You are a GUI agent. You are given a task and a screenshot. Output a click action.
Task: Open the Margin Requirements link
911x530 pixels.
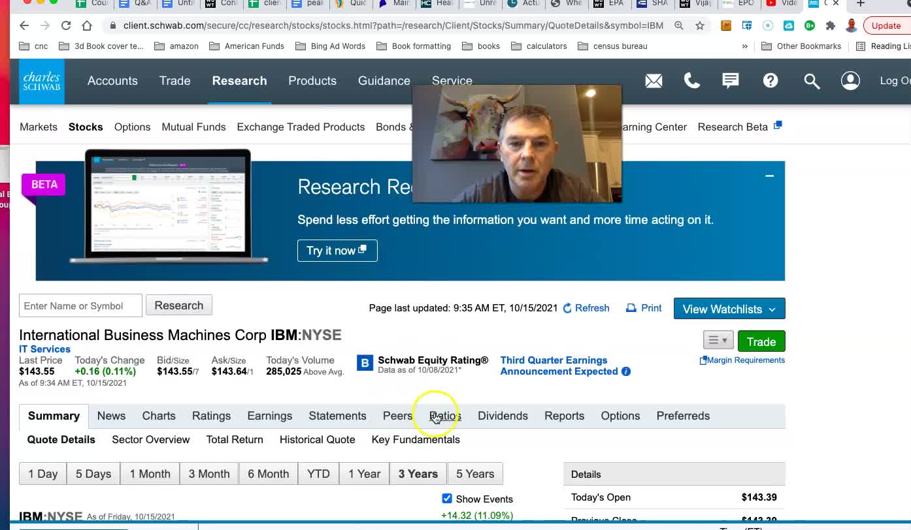coord(742,360)
